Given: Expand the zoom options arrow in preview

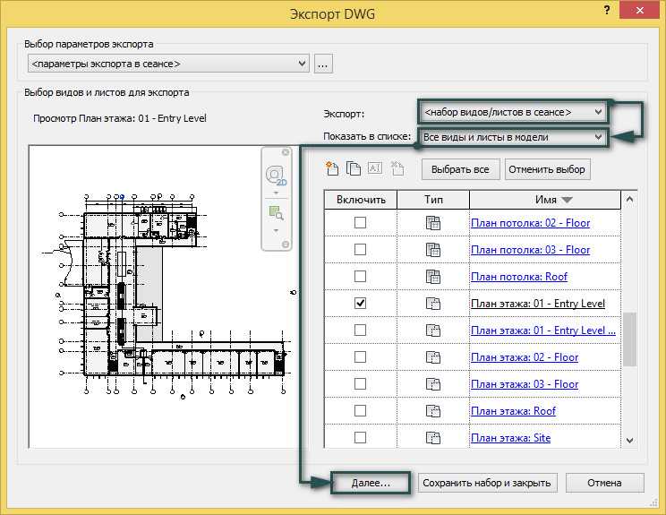Looking at the screenshot, I should 276,230.
